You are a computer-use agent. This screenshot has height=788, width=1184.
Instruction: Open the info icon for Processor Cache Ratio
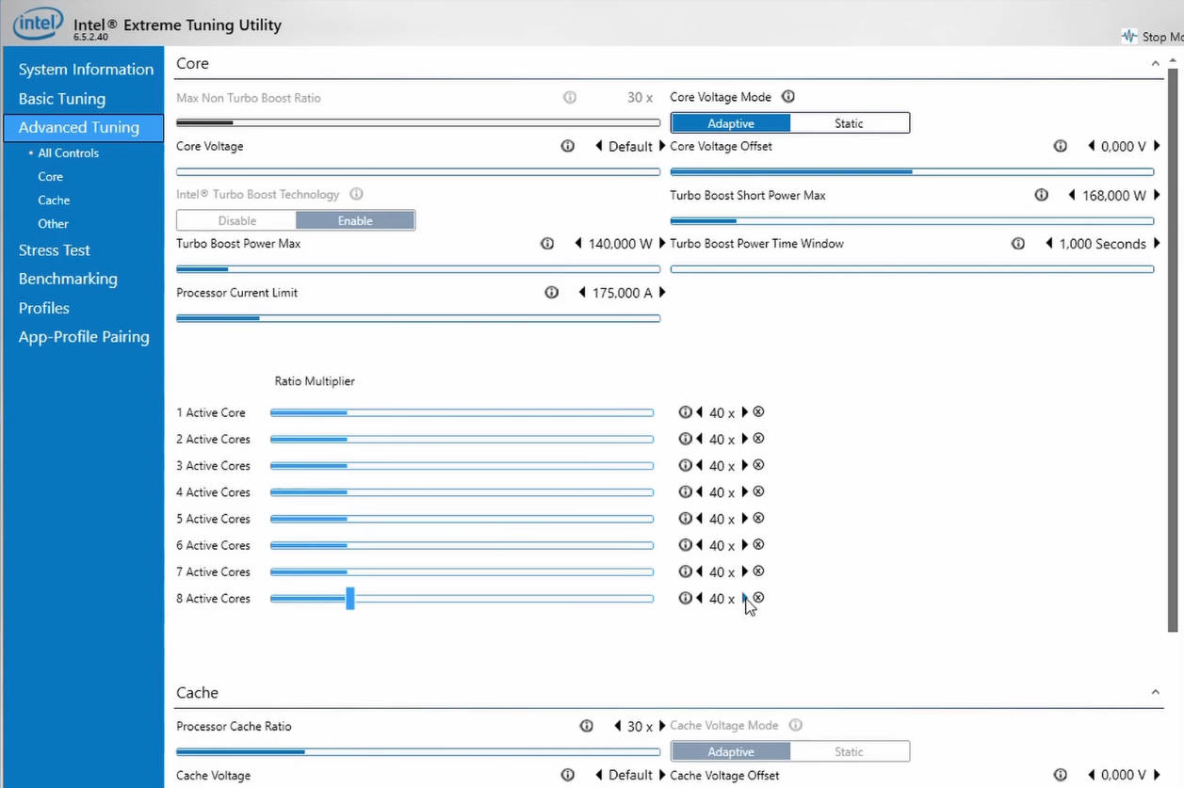point(586,726)
